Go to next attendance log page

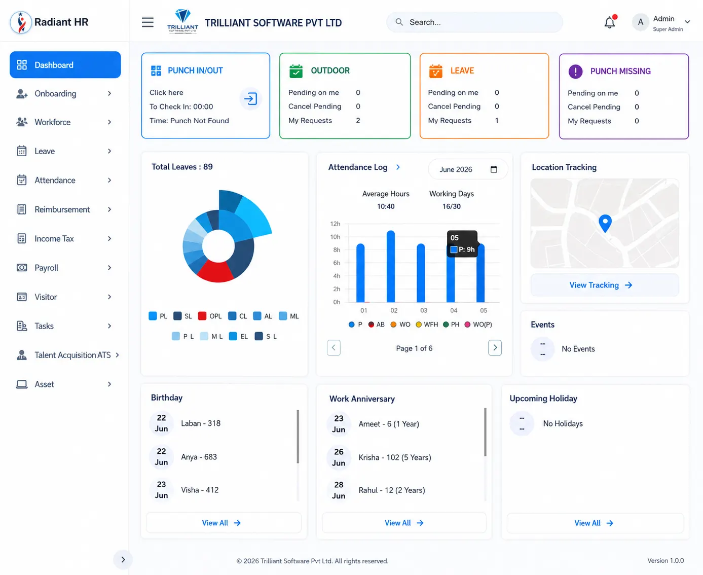click(495, 348)
